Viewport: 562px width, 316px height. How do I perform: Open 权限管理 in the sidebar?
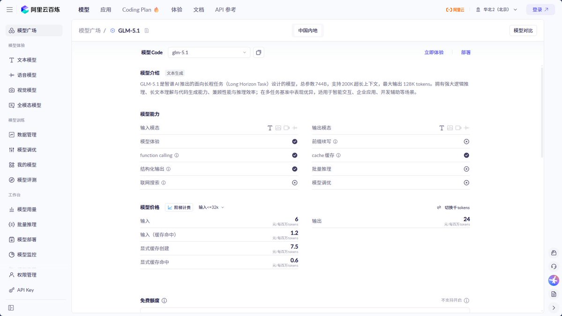click(x=34, y=275)
